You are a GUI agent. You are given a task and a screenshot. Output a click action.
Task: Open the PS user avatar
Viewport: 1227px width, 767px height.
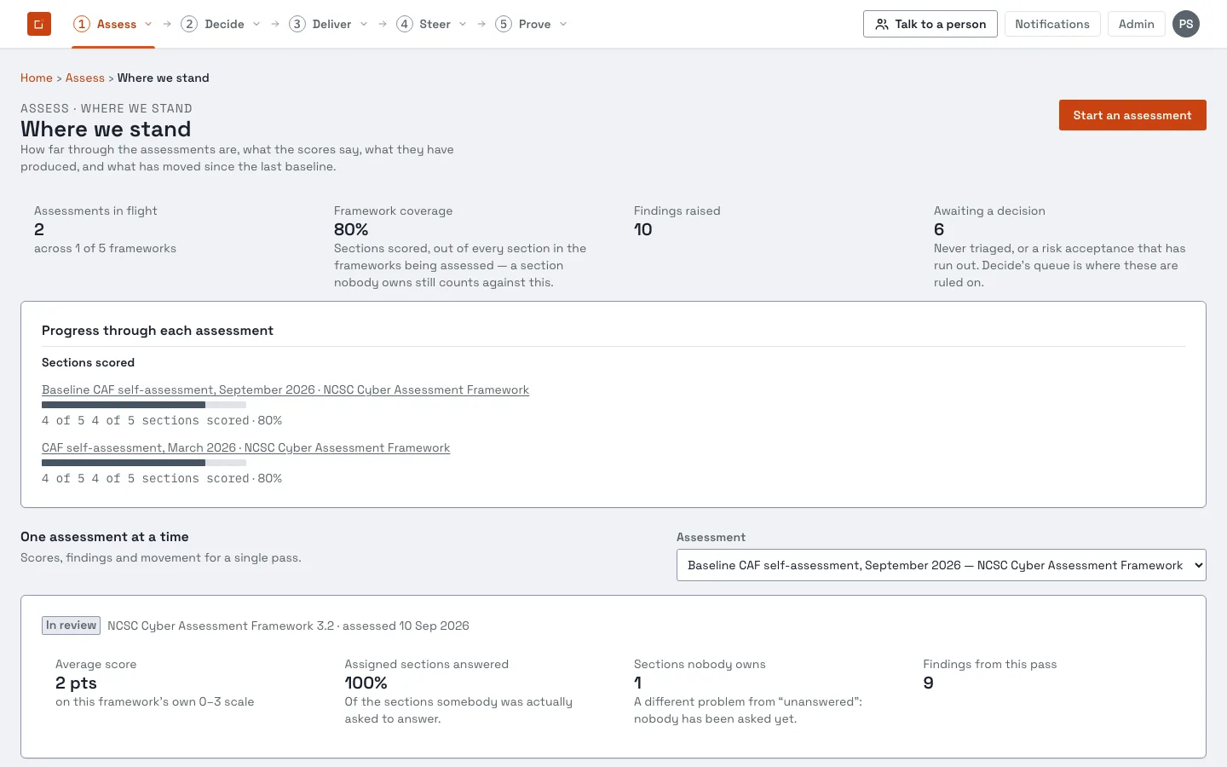coord(1186,24)
